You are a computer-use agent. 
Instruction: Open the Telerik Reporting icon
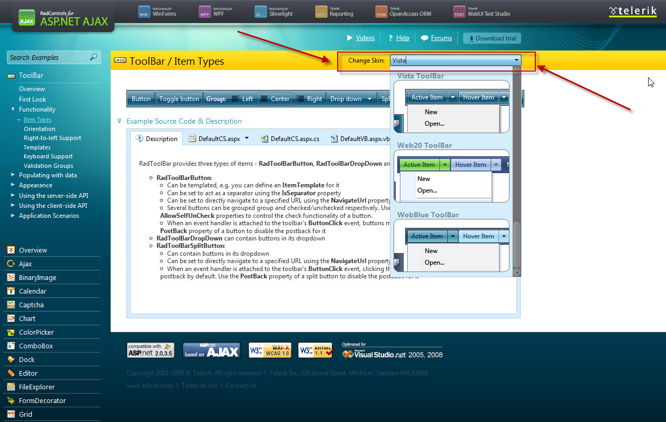pyautogui.click(x=321, y=12)
